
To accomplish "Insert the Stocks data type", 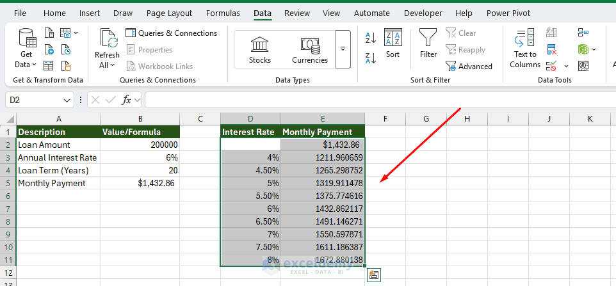I will (260, 50).
